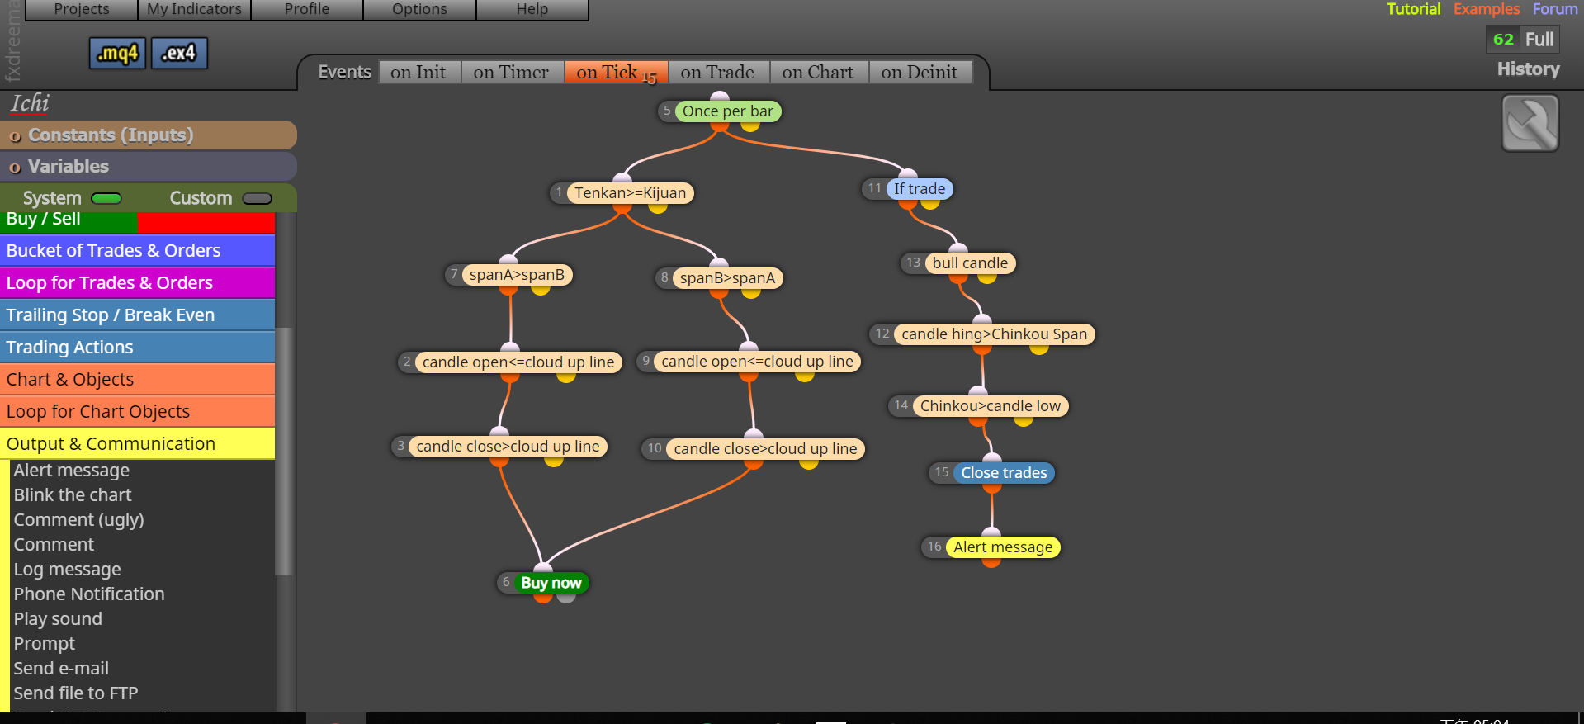Click the Ichi project name
The image size is (1584, 724).
[x=30, y=103]
